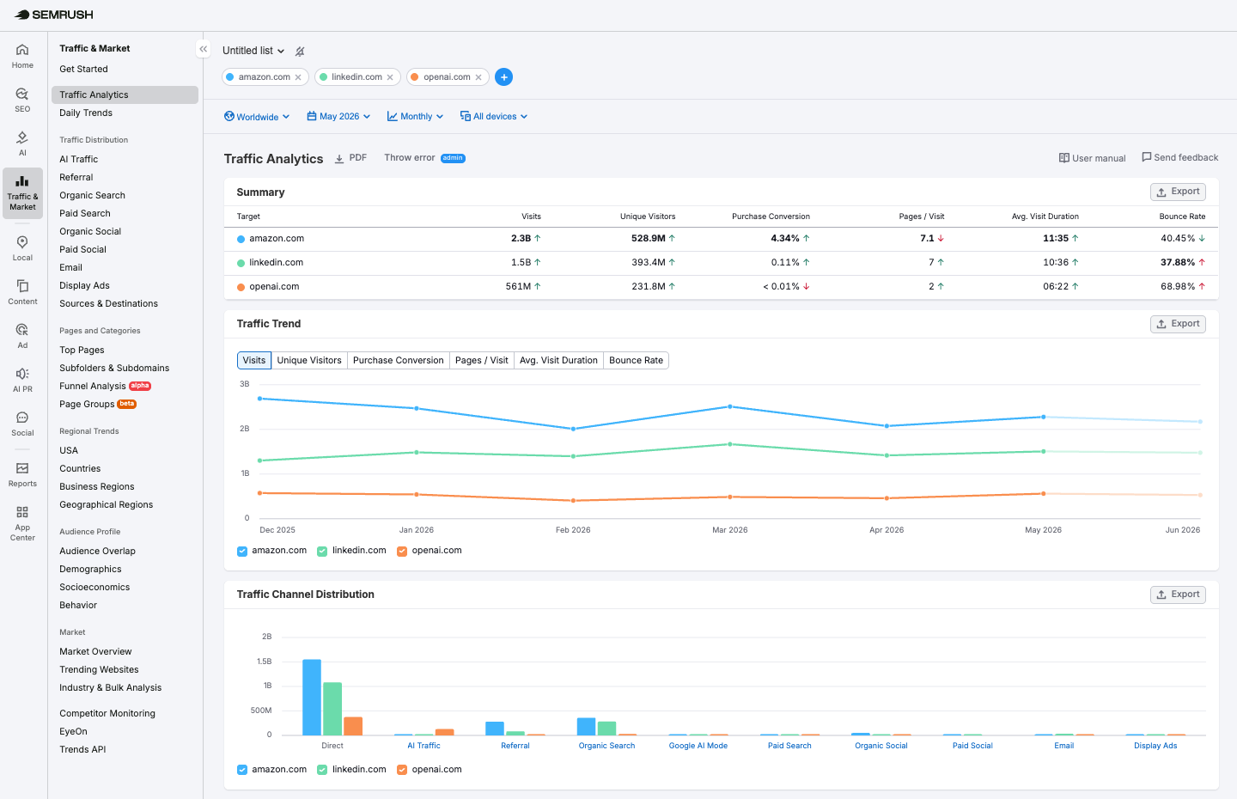This screenshot has height=799, width=1237.
Task: Click the Throw error admin button
Action: pos(424,158)
